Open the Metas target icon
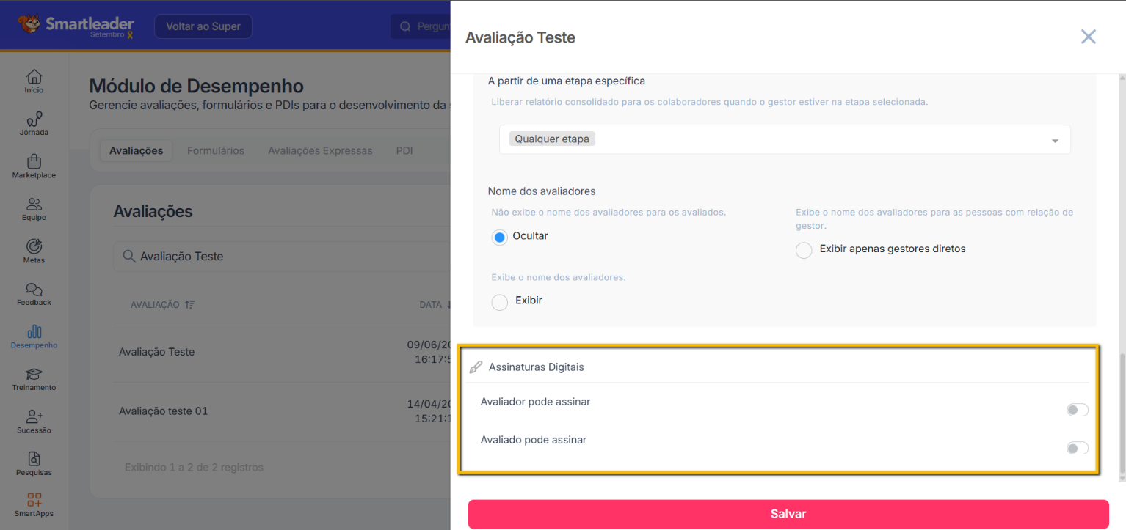This screenshot has height=530, width=1126. click(x=34, y=247)
